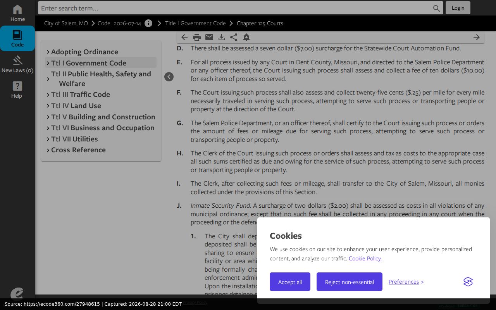This screenshot has height=310, width=496.
Task: Expand Ttl II Public Health node
Action: coord(48,79)
